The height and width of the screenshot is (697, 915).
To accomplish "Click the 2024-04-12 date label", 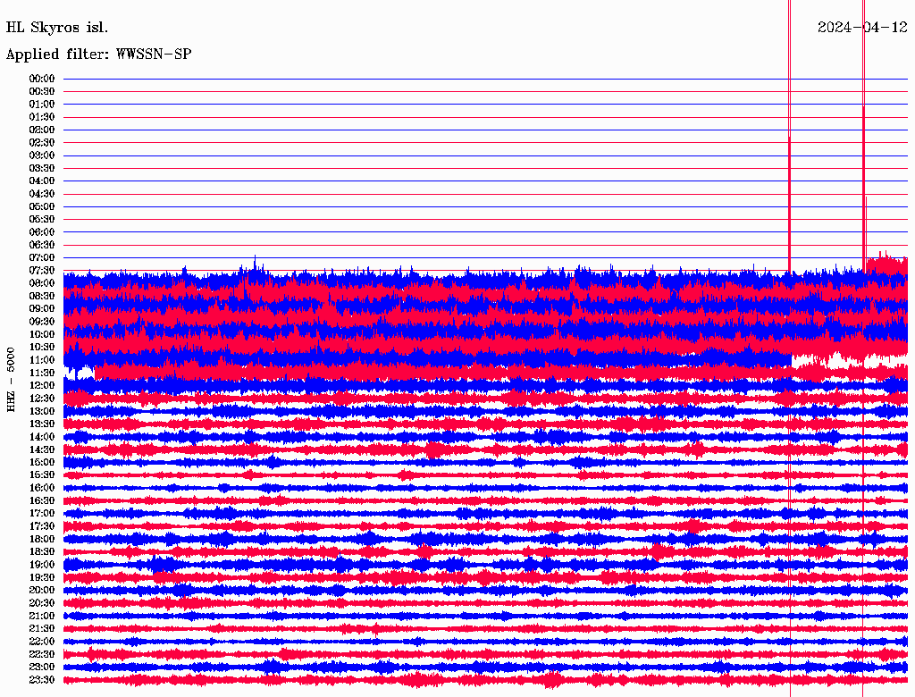I will (862, 27).
